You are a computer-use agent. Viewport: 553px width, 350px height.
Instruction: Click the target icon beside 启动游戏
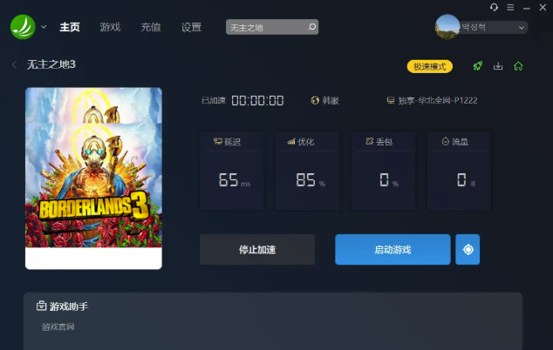click(468, 250)
